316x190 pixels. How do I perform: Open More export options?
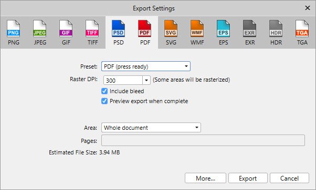(205, 178)
